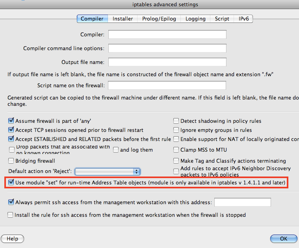Toggle Always permit ssh access from management workstation
The height and width of the screenshot is (248, 299).
point(11,202)
